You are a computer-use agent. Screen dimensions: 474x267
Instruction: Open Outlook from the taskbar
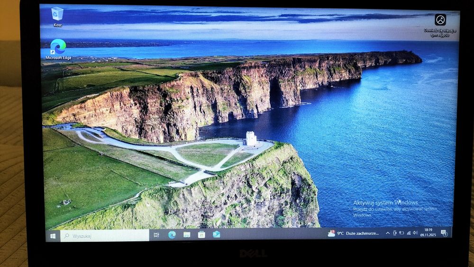[217, 234]
